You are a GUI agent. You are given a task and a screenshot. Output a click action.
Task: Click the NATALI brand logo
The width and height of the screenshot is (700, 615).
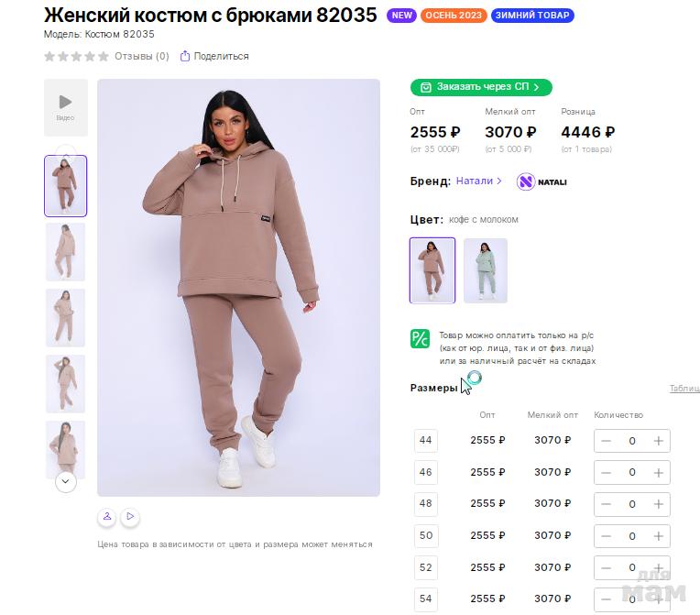pyautogui.click(x=541, y=181)
